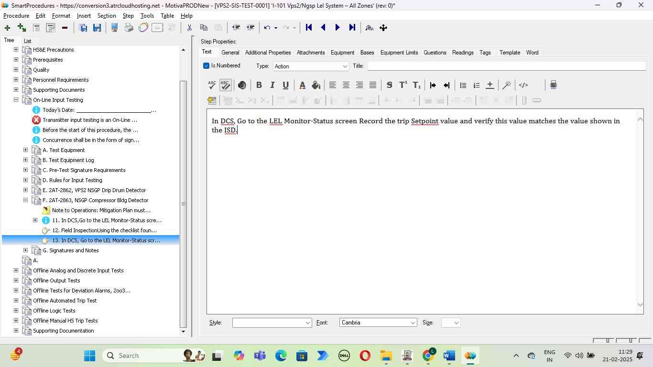Click the Title input field
This screenshot has height=367, width=653.
(x=507, y=66)
